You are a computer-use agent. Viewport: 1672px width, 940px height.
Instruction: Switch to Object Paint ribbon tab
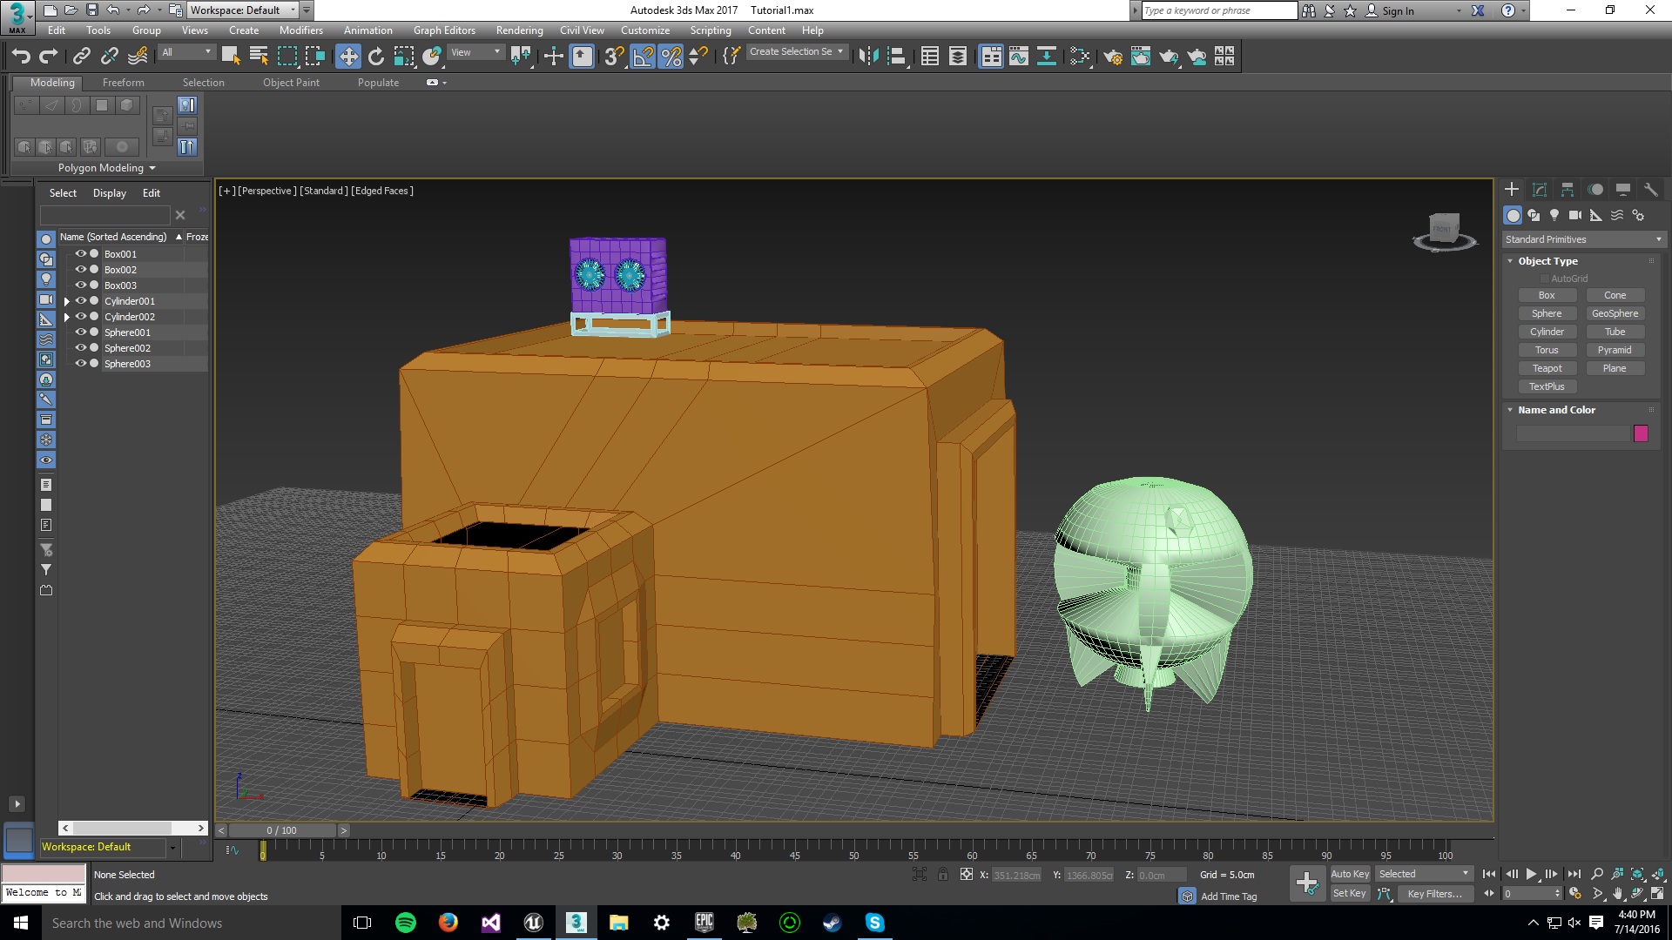click(291, 83)
